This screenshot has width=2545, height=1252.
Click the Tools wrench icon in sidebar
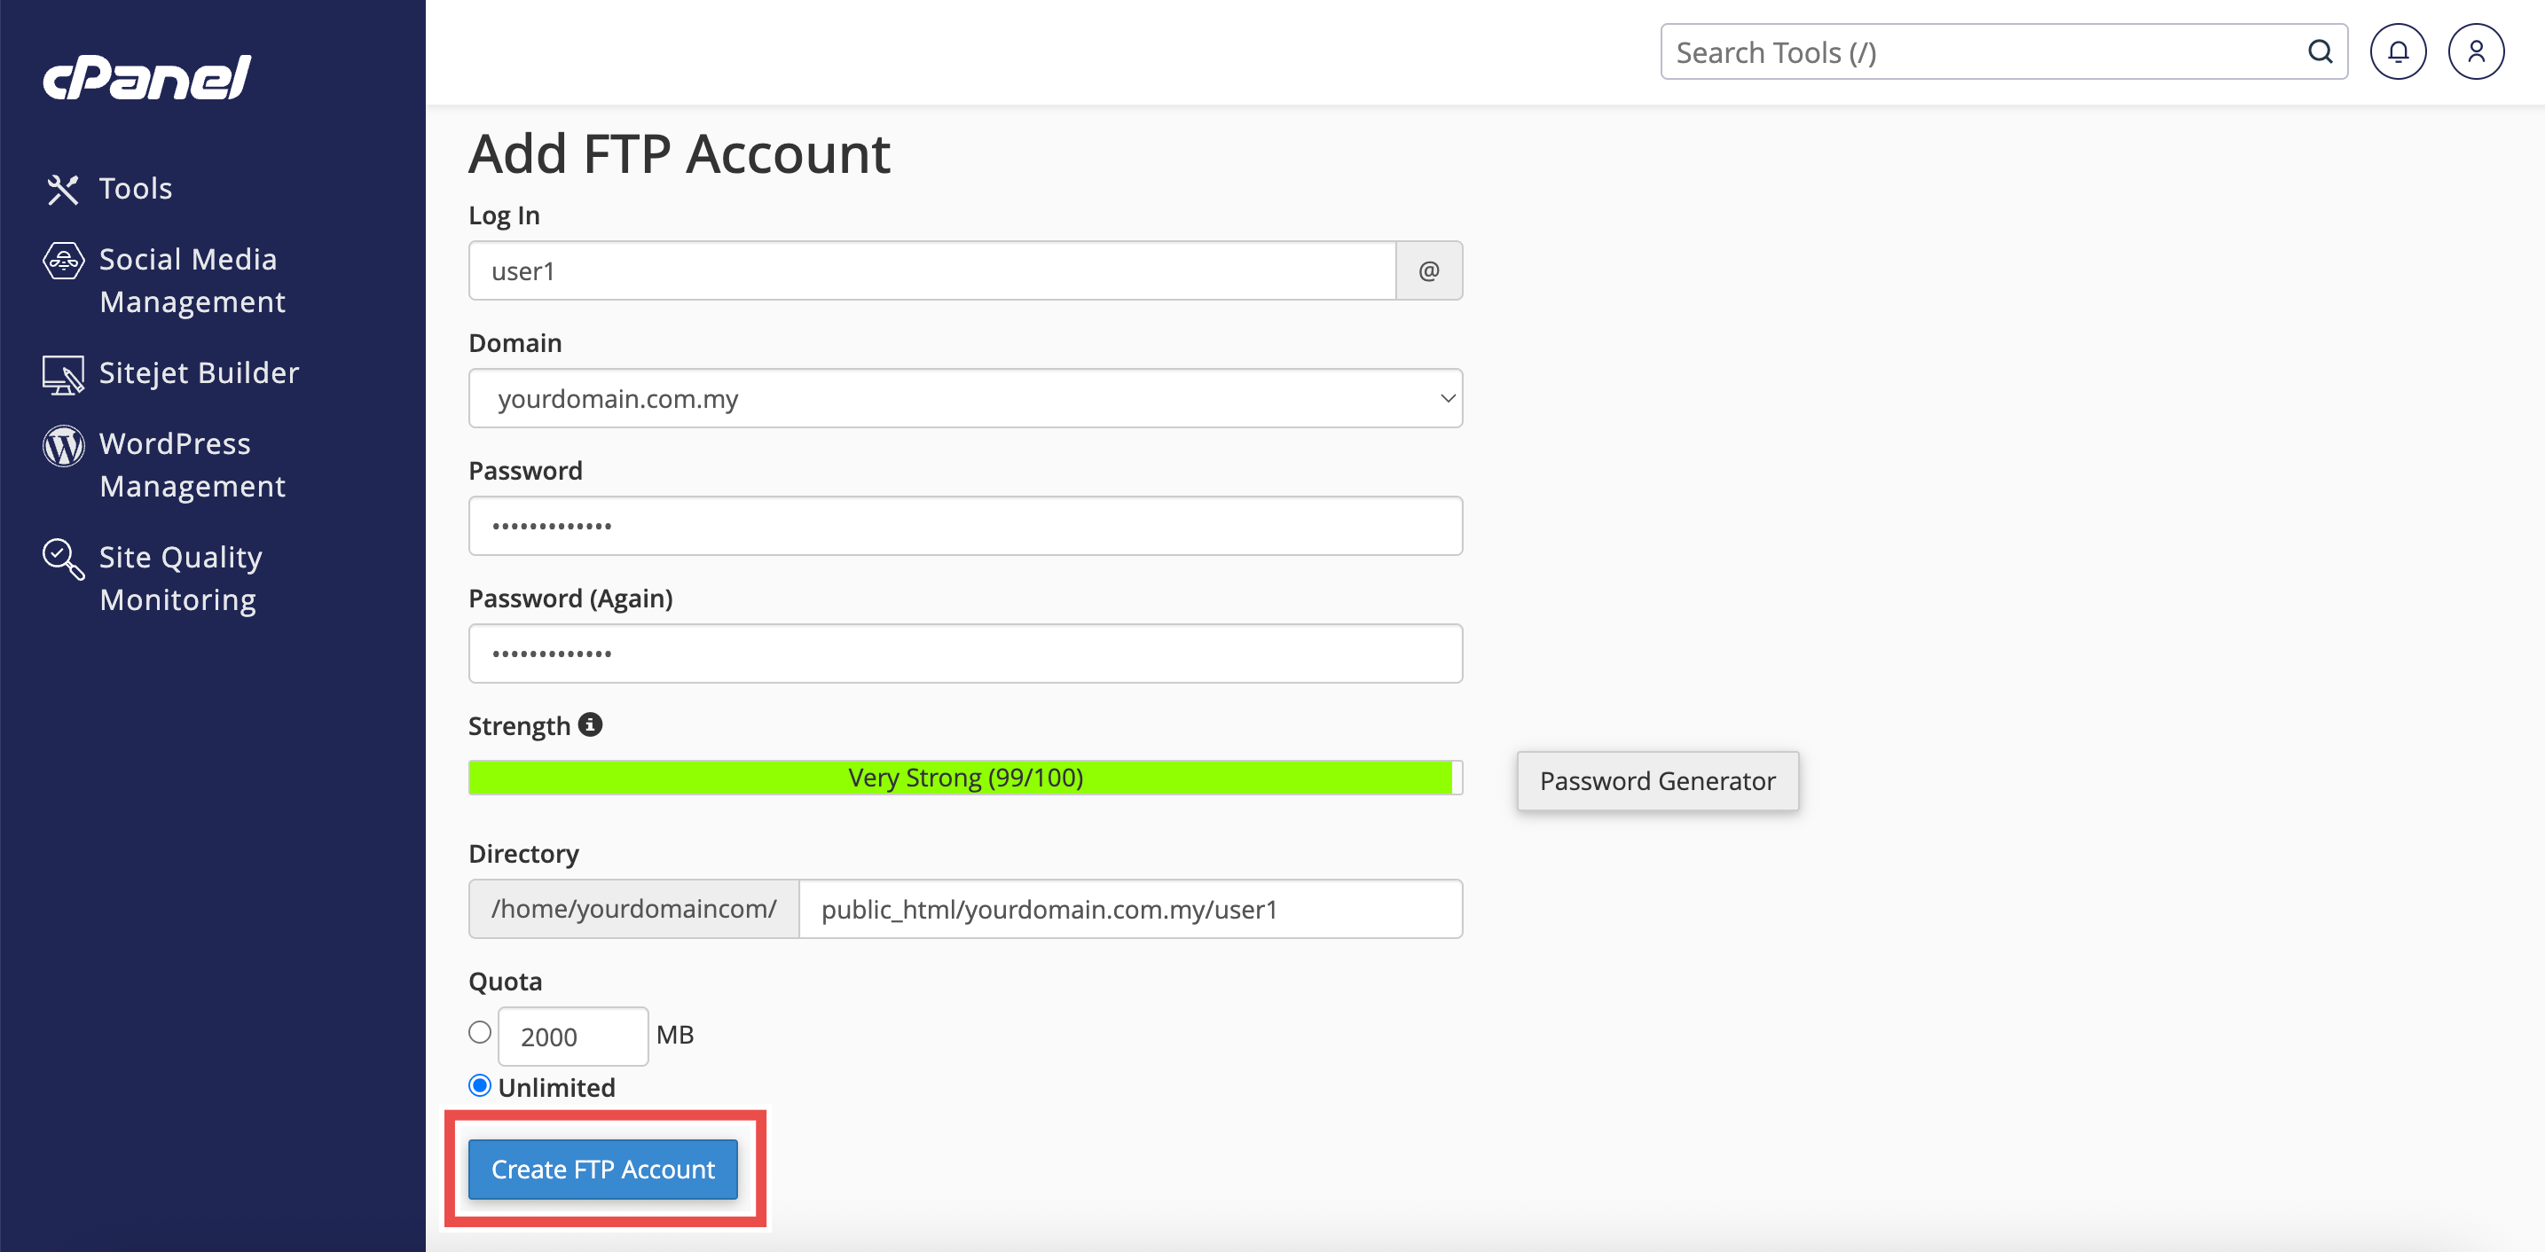62,189
